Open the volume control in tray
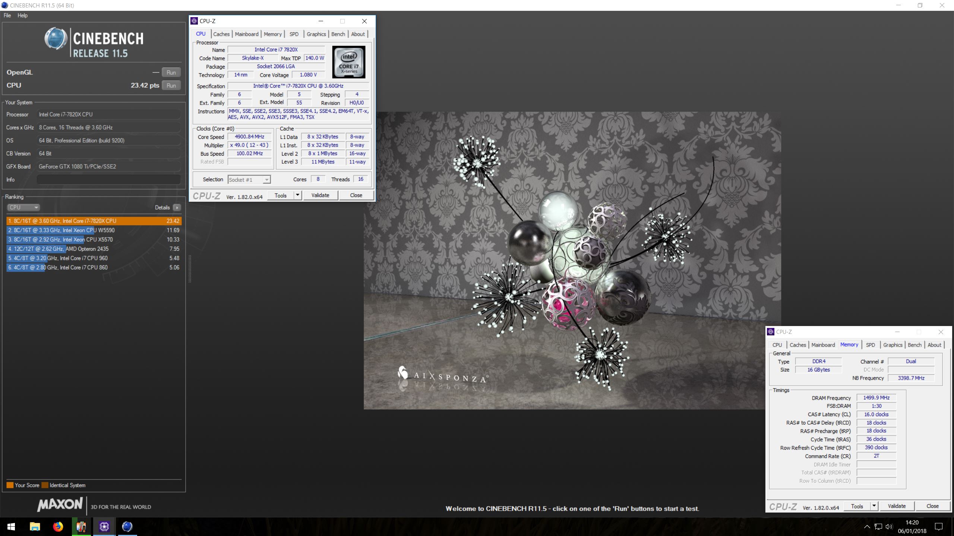Screen dimensions: 954x536 pos(889,527)
